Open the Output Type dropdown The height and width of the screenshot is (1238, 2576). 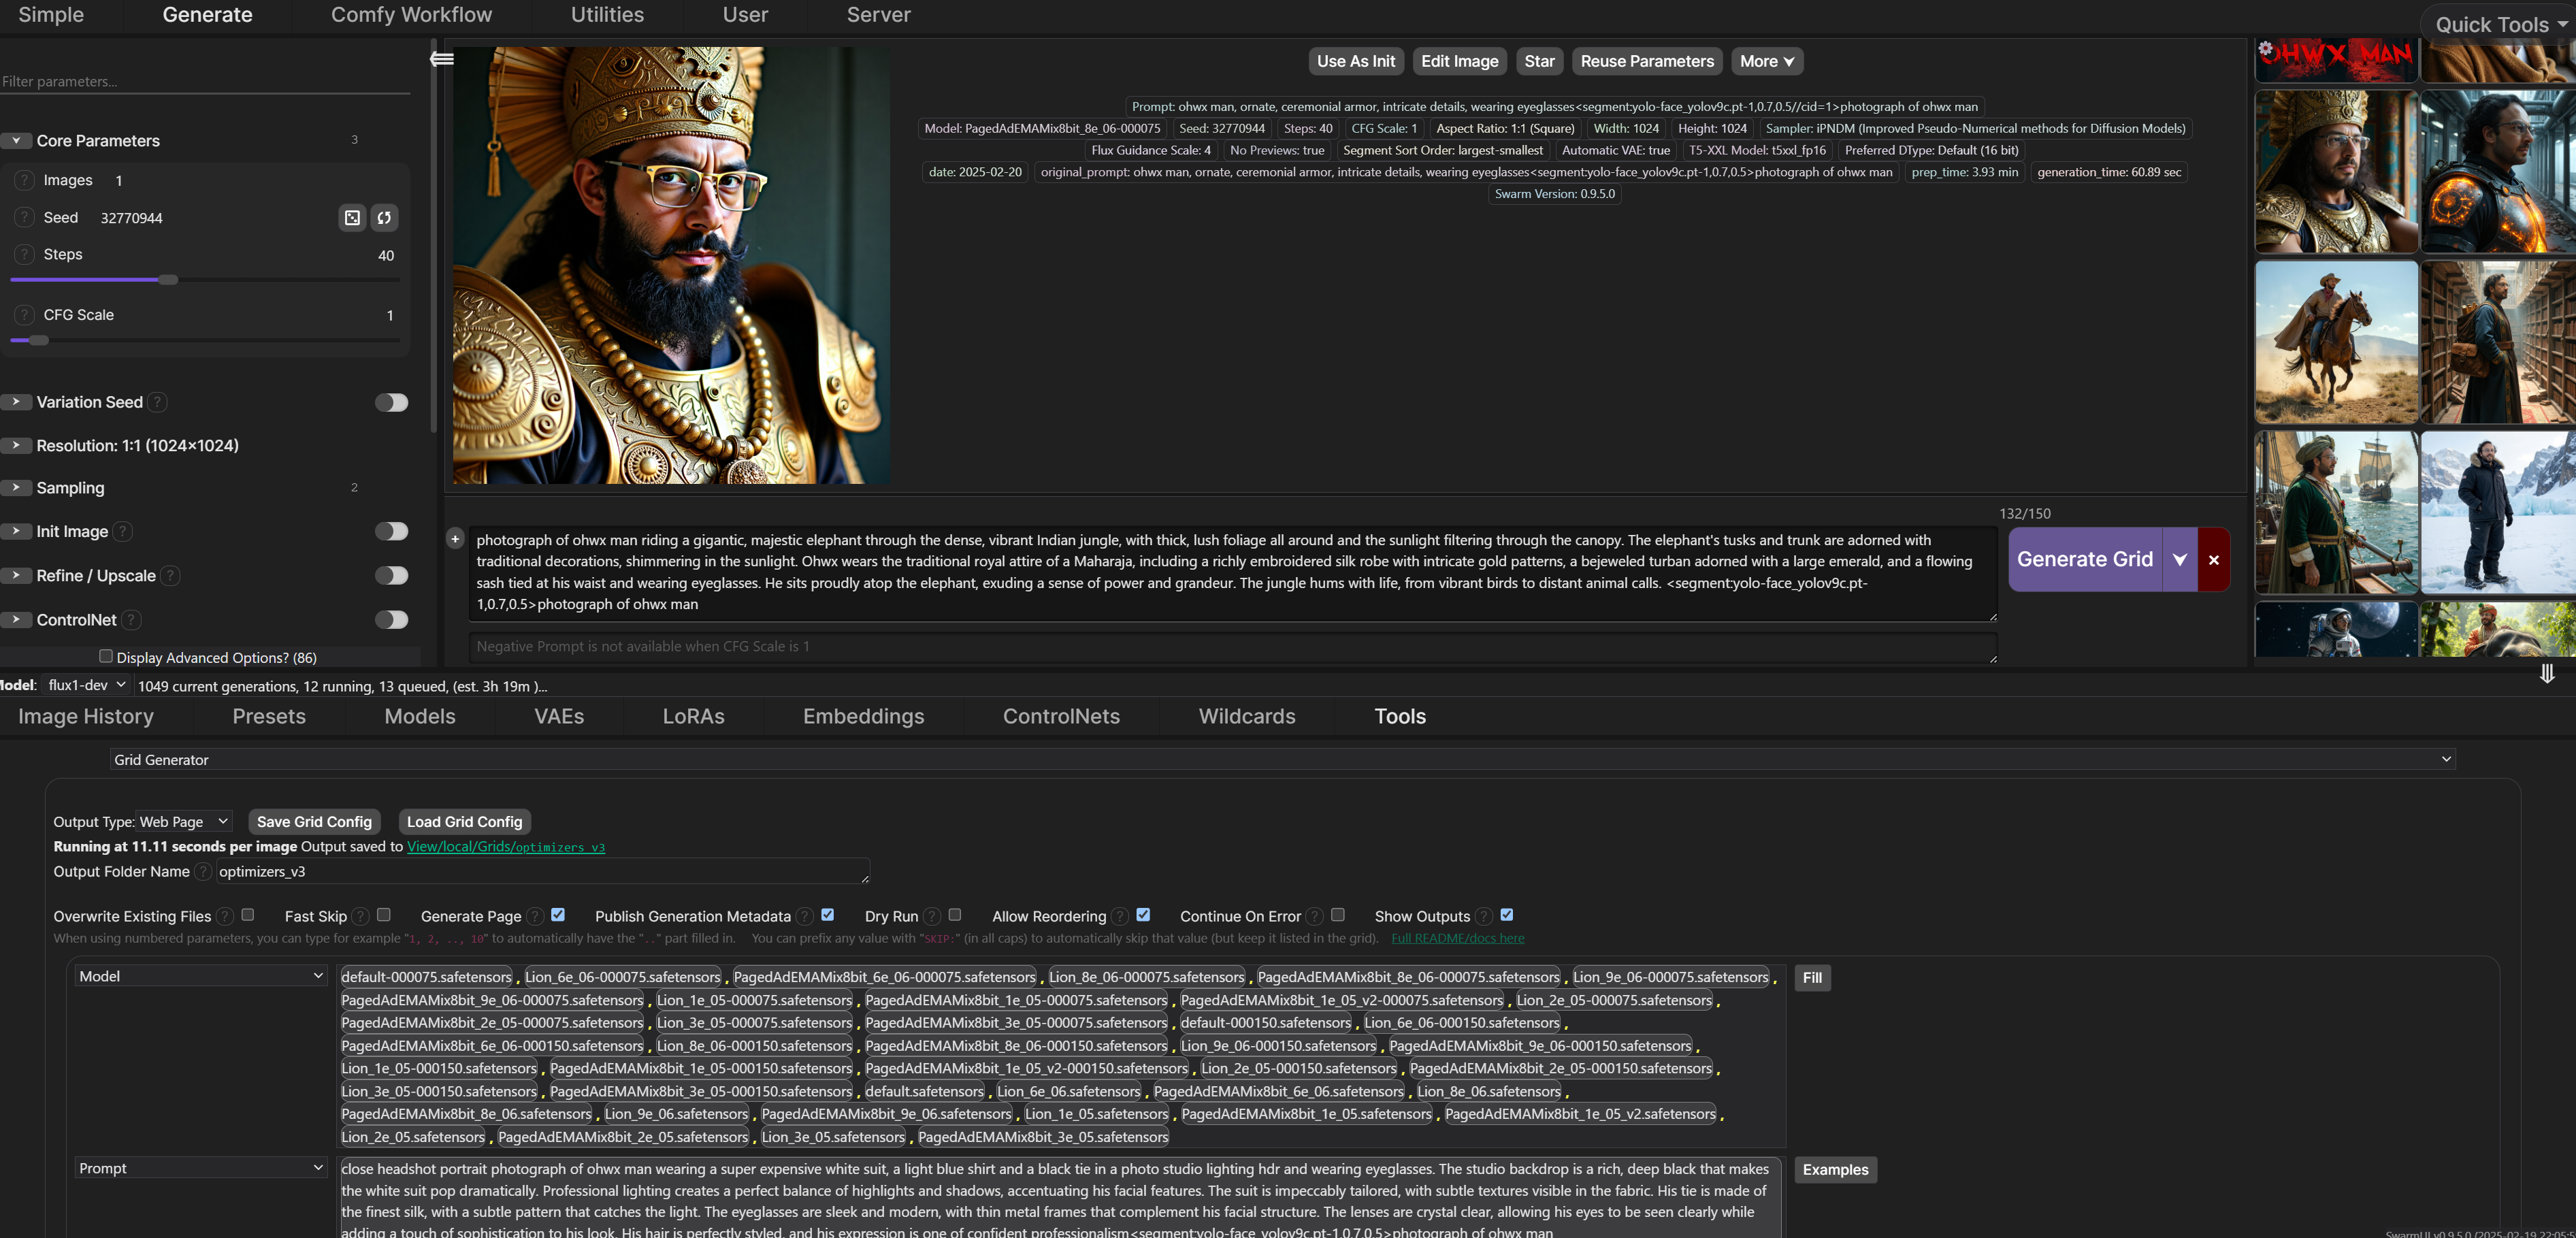[184, 821]
